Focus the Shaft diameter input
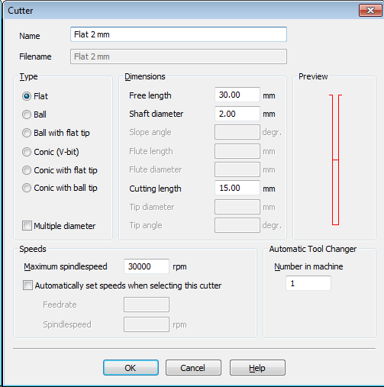This screenshot has height=387, width=384. coord(237,114)
